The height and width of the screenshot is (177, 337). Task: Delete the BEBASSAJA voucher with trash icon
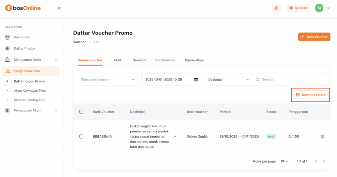pyautogui.click(x=323, y=137)
